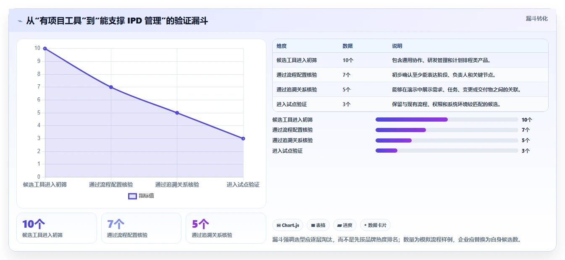Click the panel title about IPD 管理 验证漏斗

click(117, 21)
